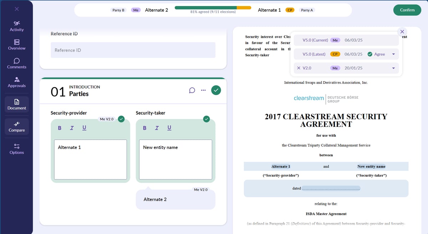The image size is (428, 234).
Task: Click the 2017 Clearstream Security Agreement title
Action: coord(326,120)
